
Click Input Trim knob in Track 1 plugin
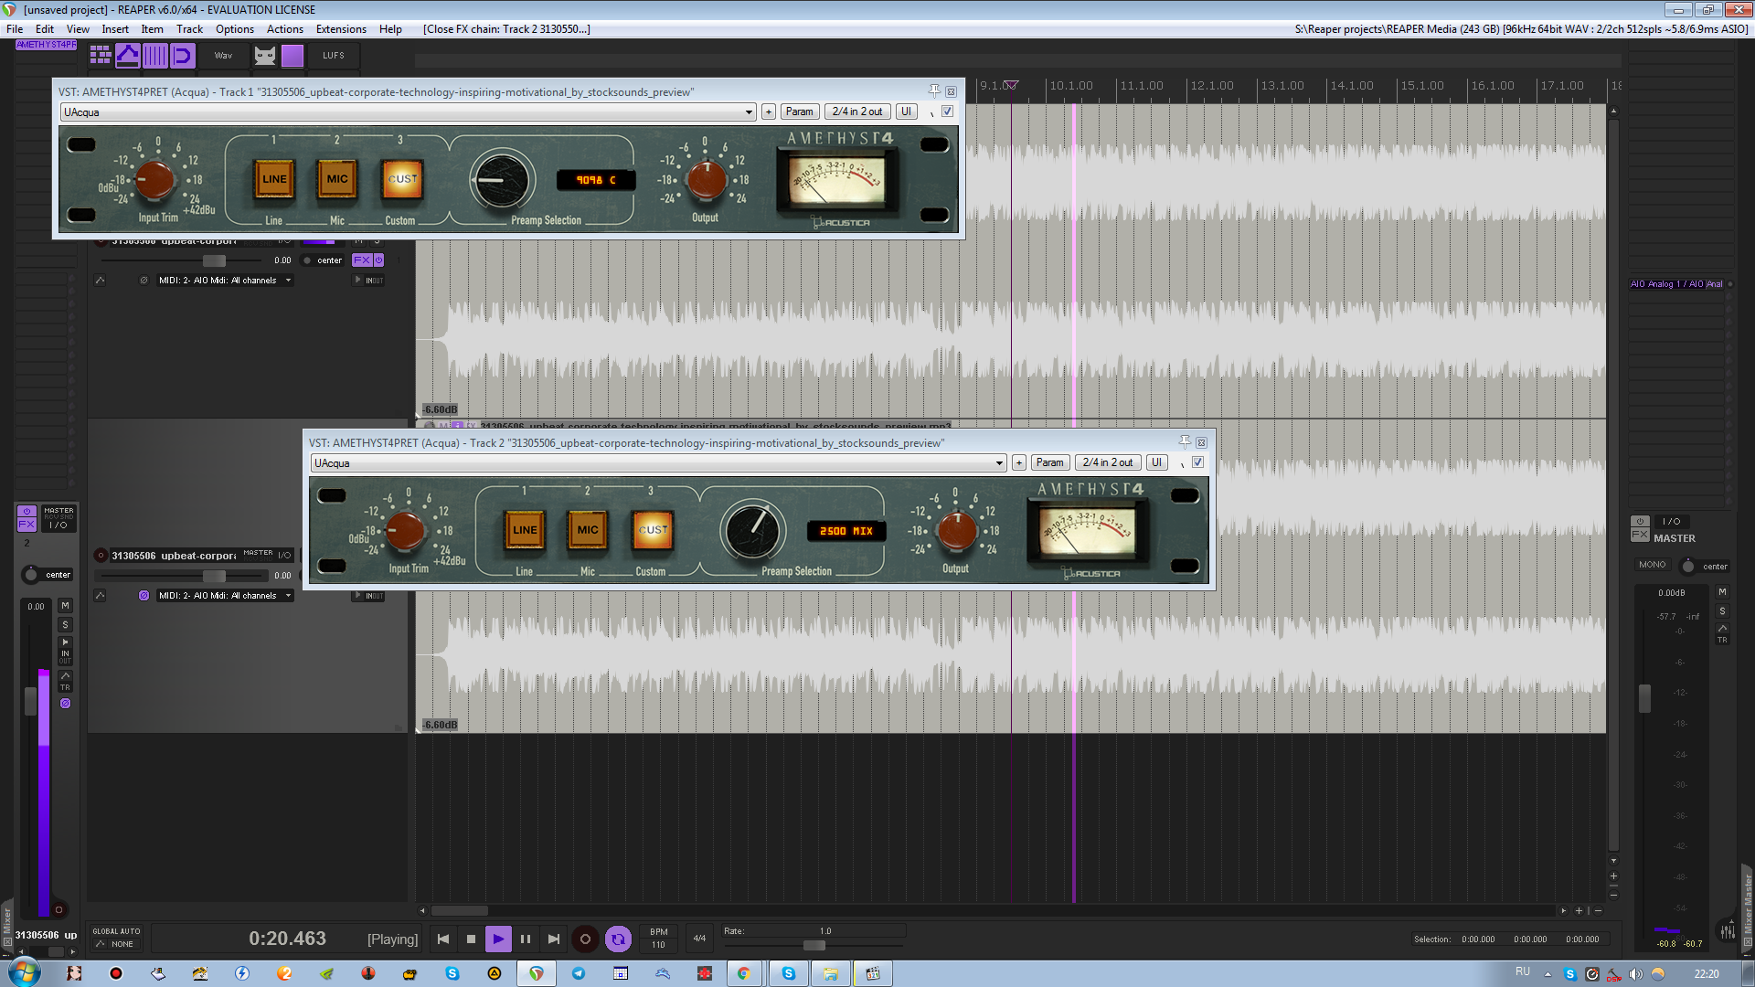click(154, 180)
